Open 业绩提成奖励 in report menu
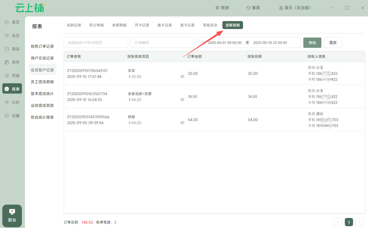368x228 pixels. (42, 105)
